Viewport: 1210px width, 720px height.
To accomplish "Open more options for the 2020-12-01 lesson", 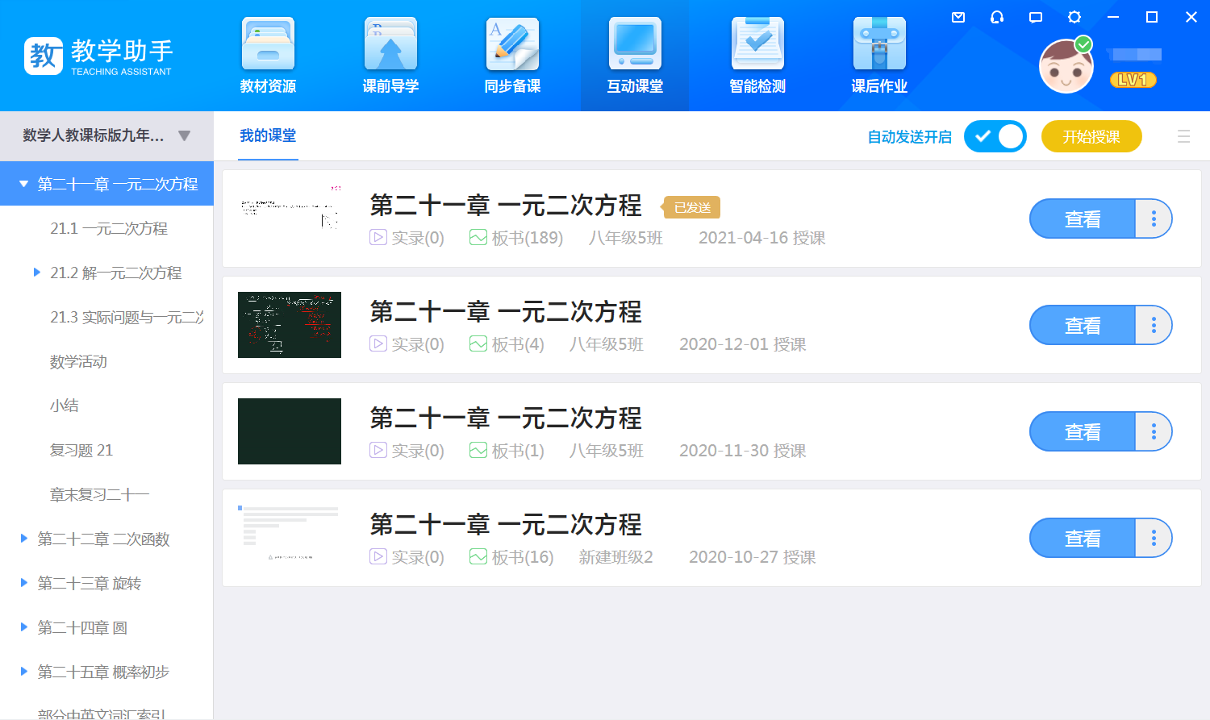I will point(1154,325).
